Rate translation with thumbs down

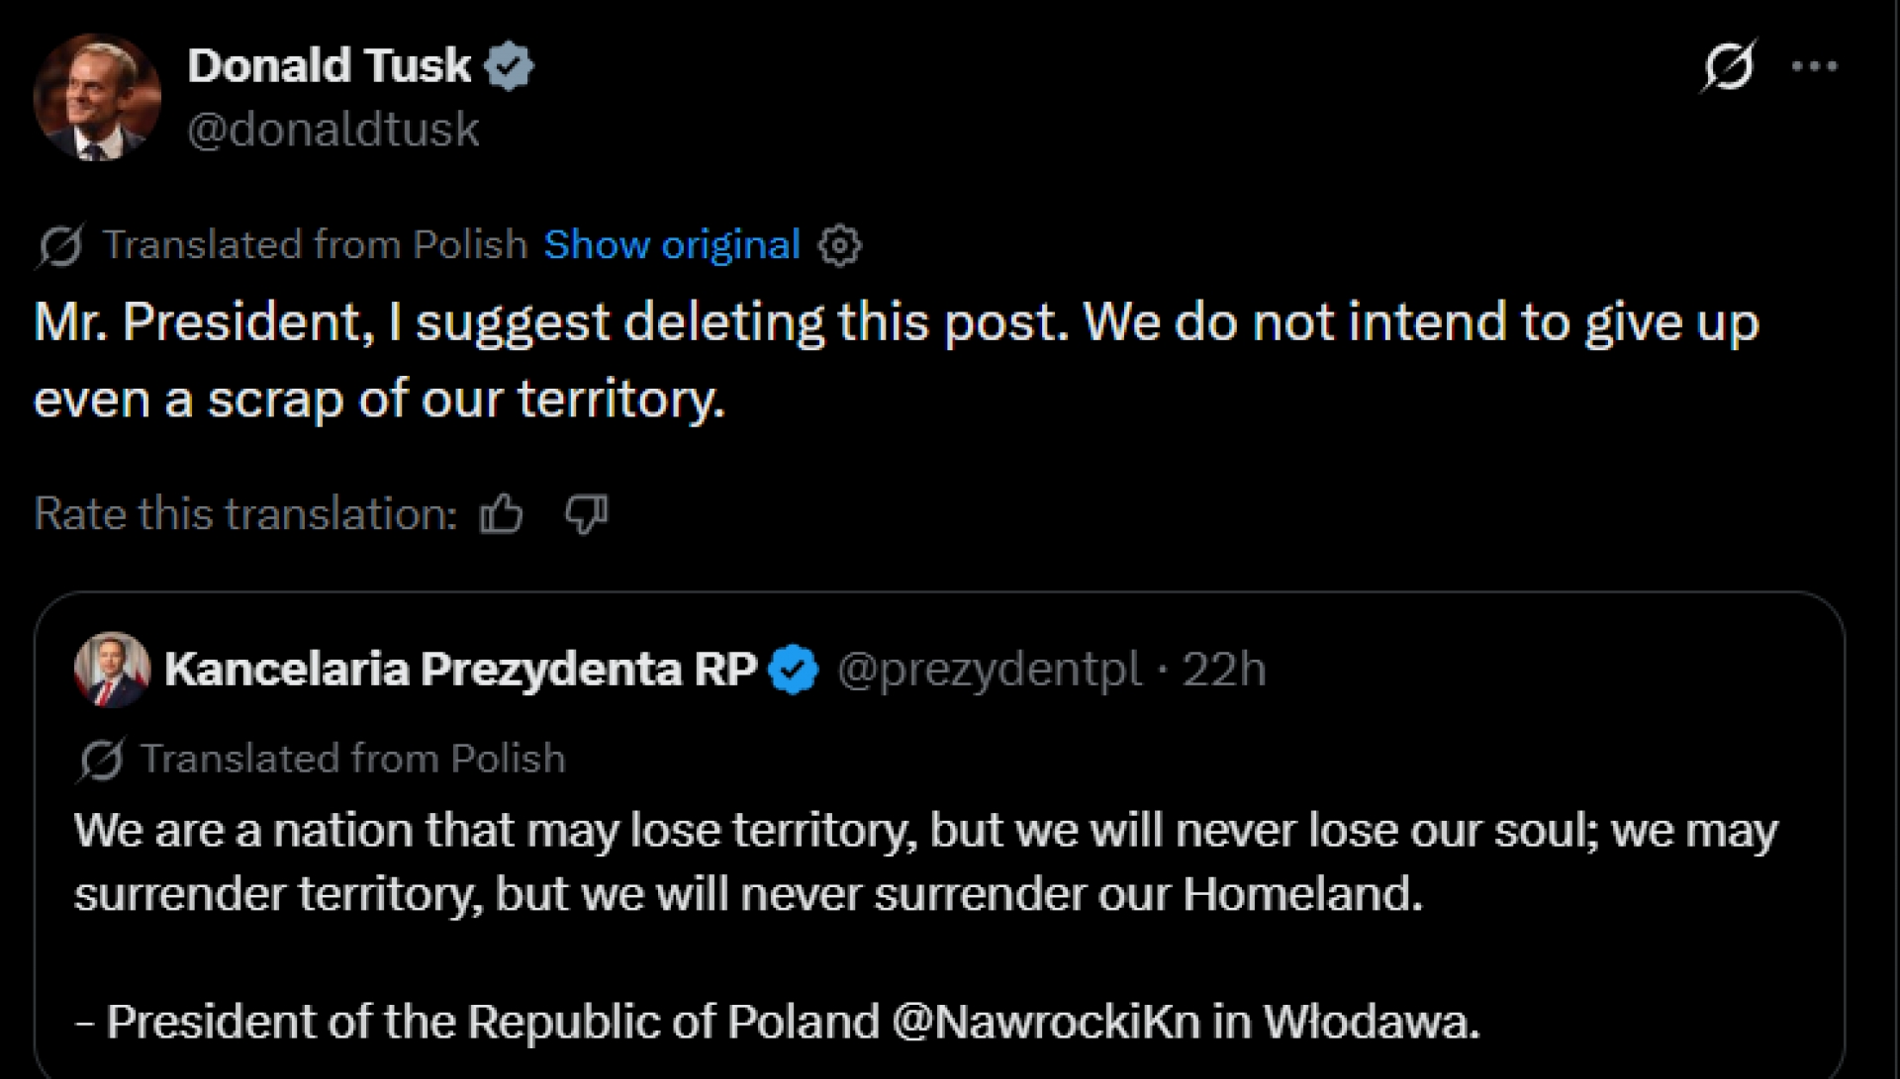click(586, 513)
